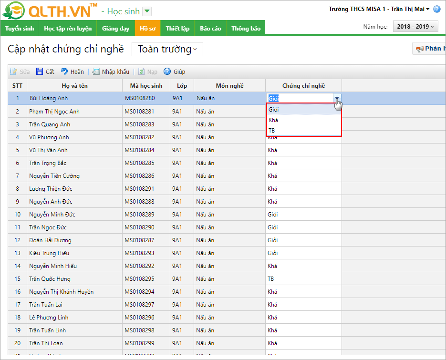Image resolution: width=446 pixels, height=360 pixels.
Task: Click the Nhập khẩu label
Action: tap(115, 72)
